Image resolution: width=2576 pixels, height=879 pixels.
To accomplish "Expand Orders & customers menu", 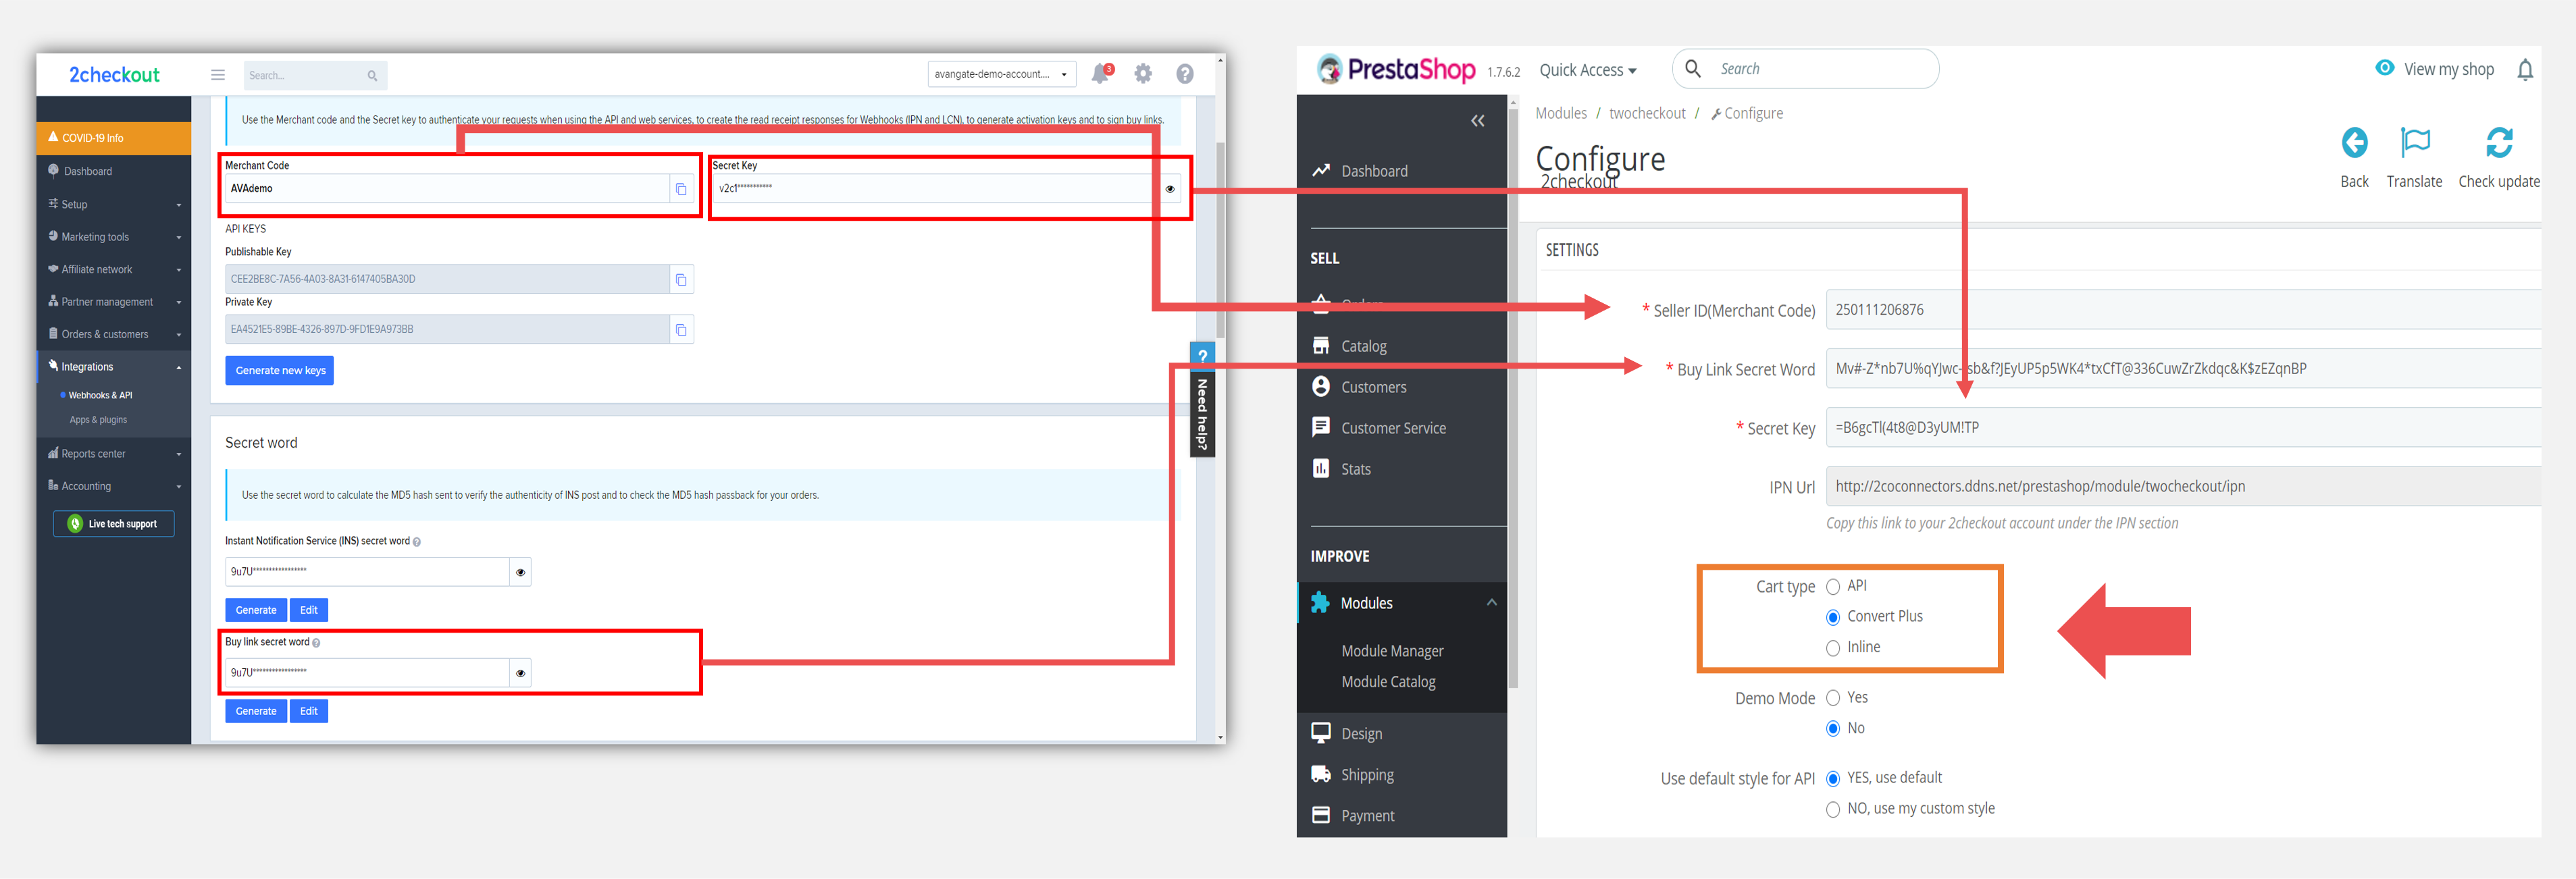I will [114, 334].
